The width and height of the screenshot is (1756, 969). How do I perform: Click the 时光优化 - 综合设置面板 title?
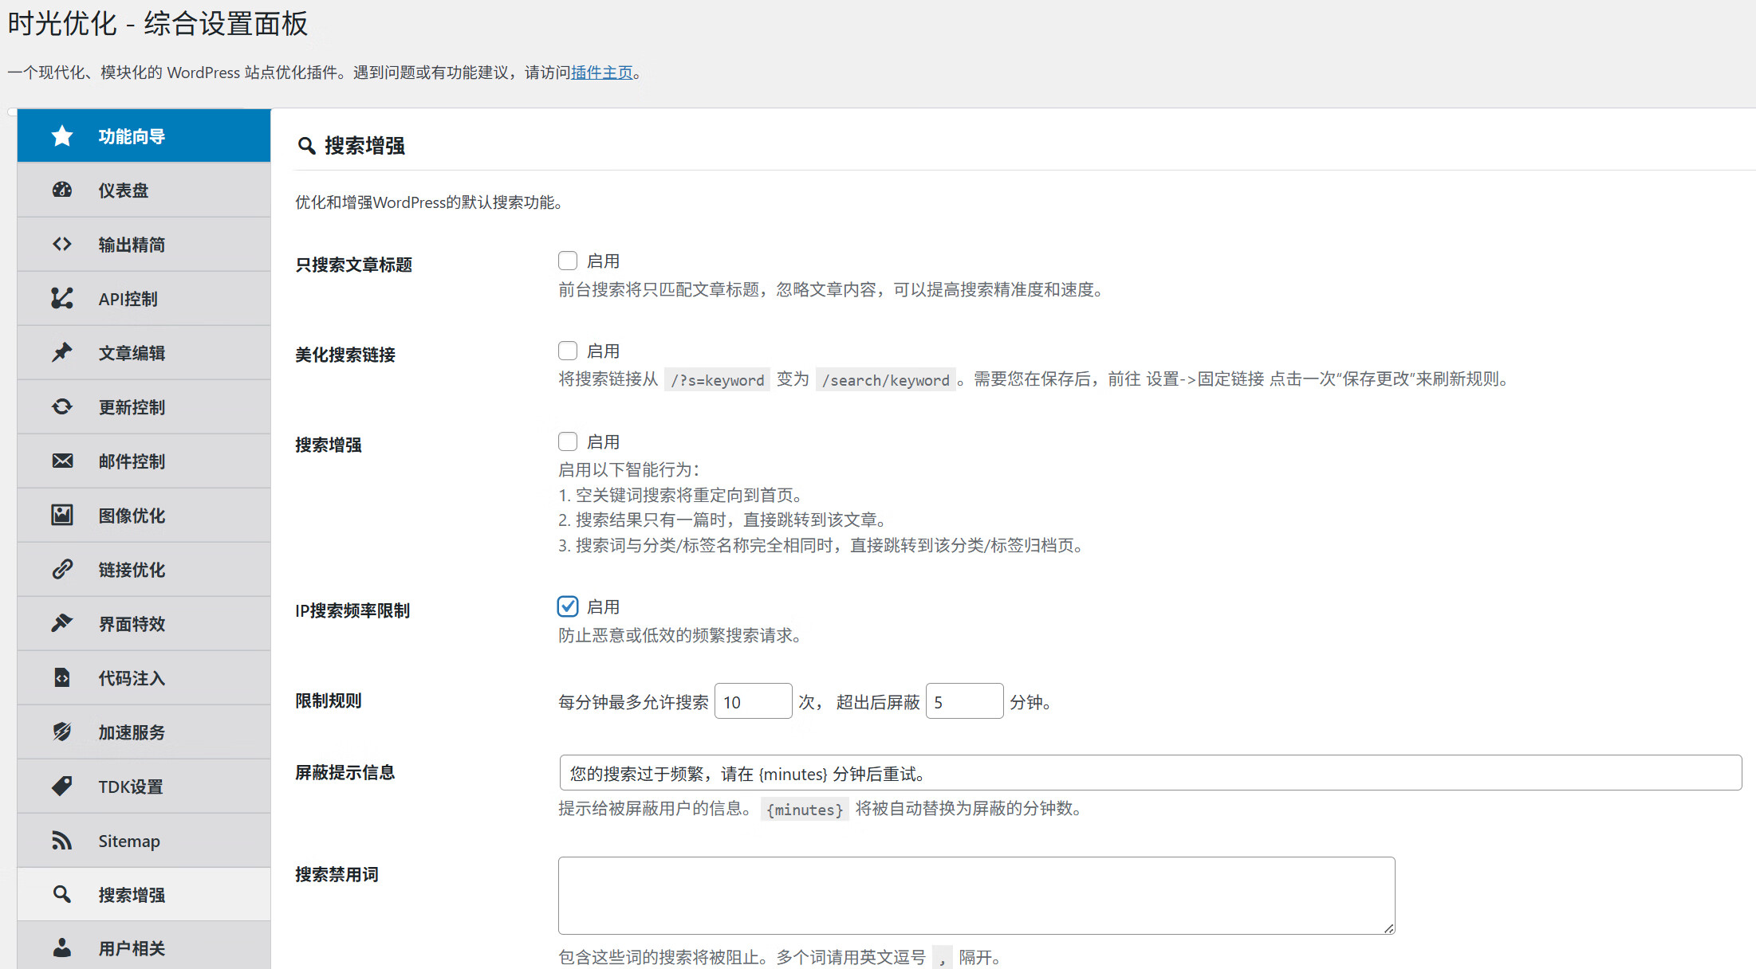coord(158,23)
